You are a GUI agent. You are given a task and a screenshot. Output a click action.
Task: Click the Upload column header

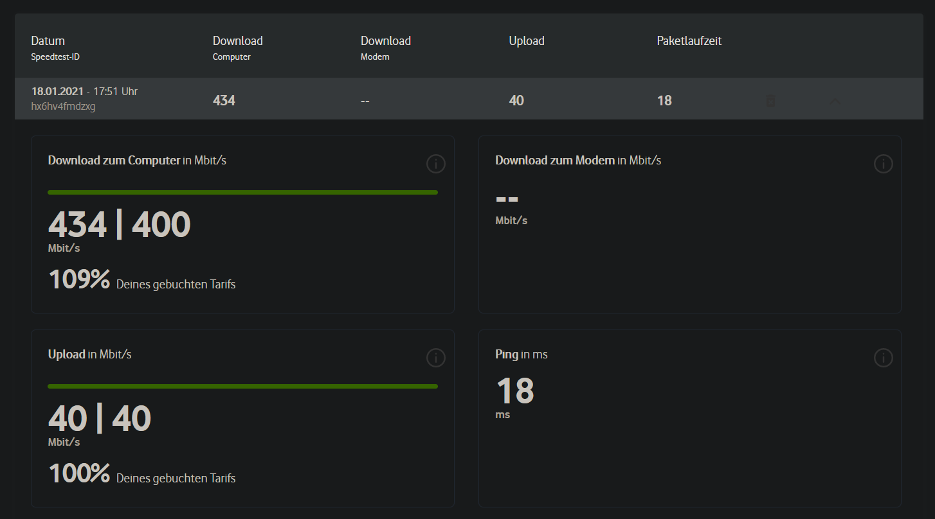pos(526,41)
